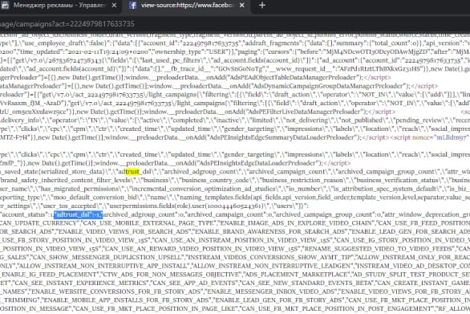Click CAN_USE_FB_MKT_PLACE_POSITION_IN_PAGE_LIKE string

156,308
